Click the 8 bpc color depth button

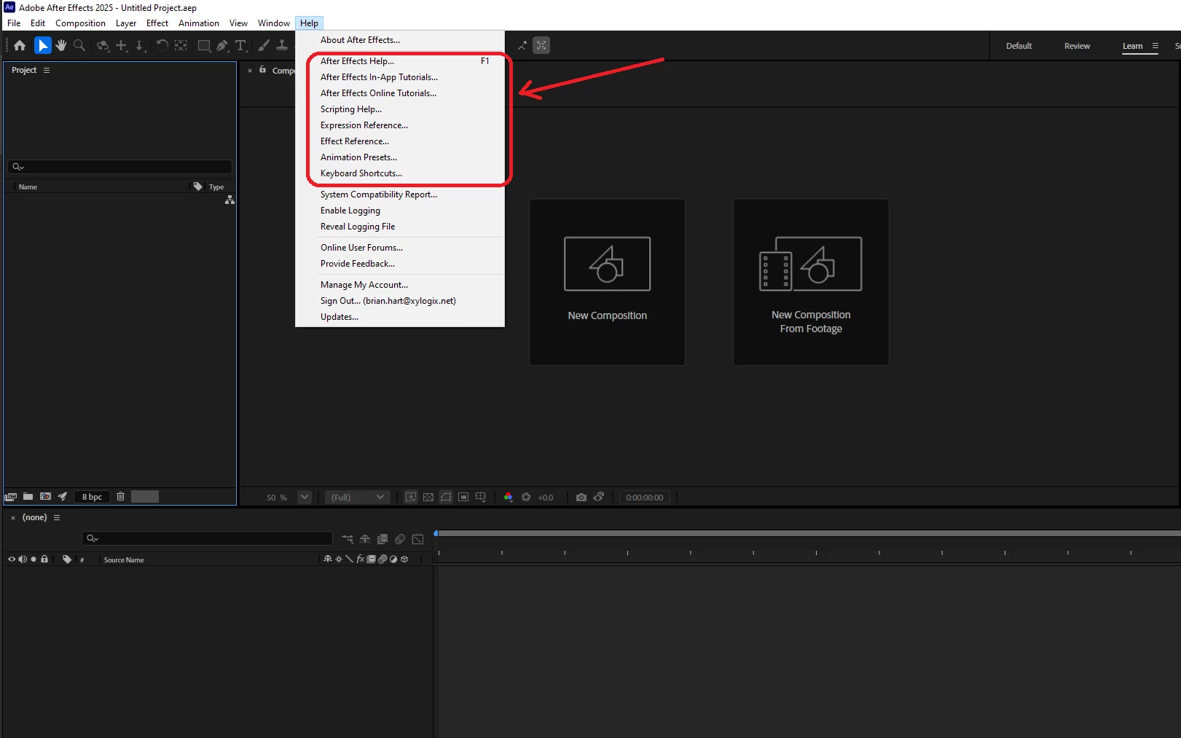(x=92, y=497)
